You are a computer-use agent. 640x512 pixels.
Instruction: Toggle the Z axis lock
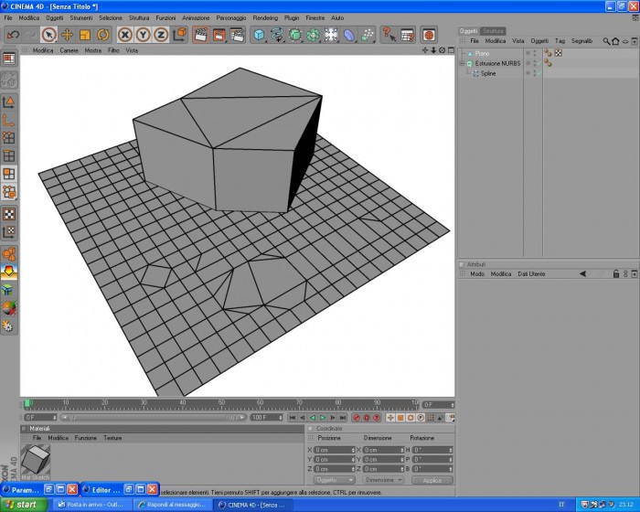(161, 35)
